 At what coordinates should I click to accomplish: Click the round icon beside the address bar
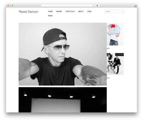[97, 5]
